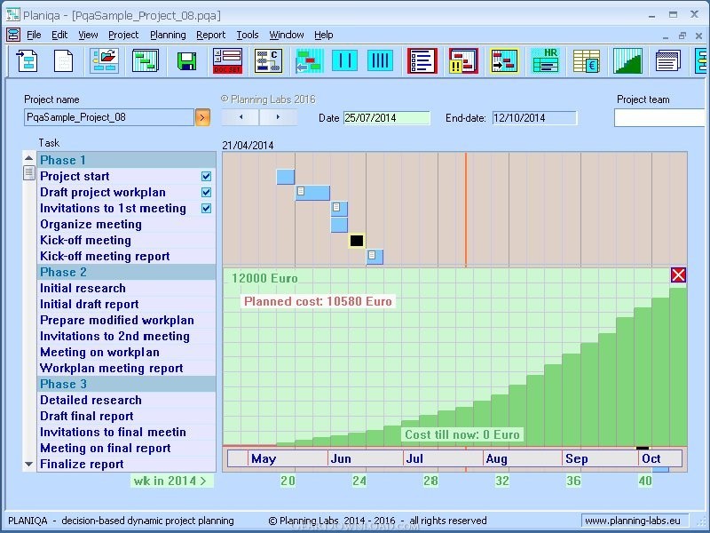Screen dimensions: 710x533
Task: Click the previous date arrow button
Action: (241, 117)
